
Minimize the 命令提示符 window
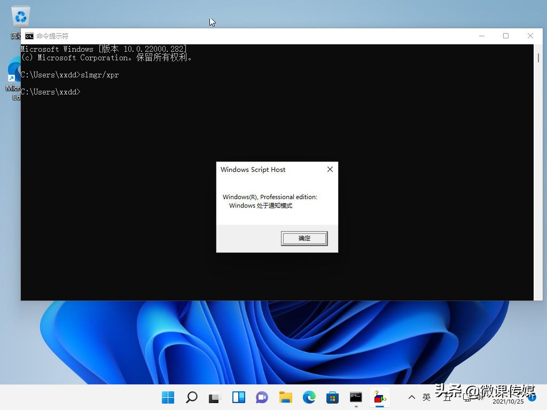coord(482,36)
